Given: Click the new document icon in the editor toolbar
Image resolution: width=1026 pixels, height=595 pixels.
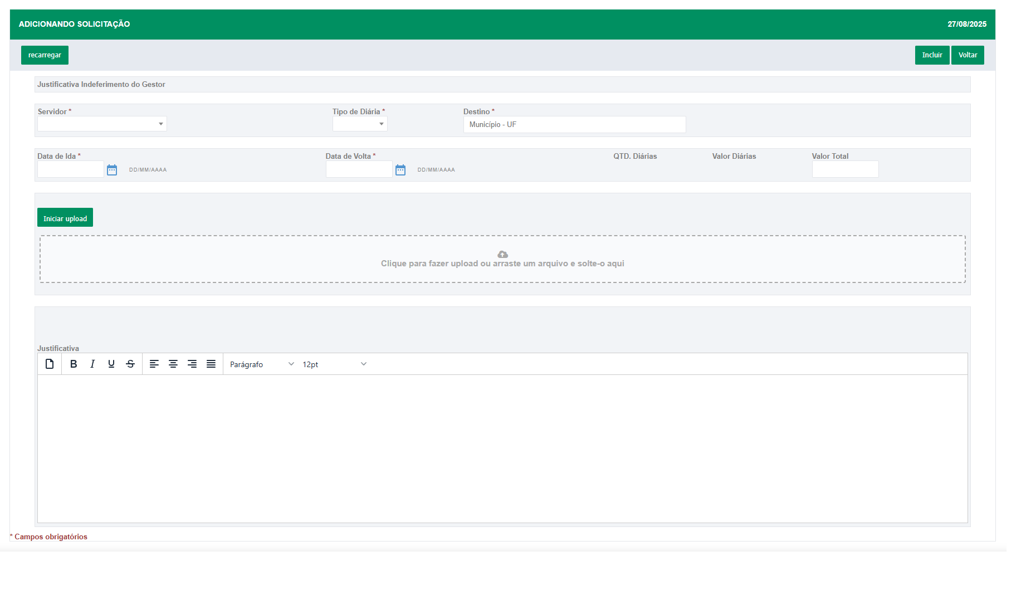Looking at the screenshot, I should [x=50, y=364].
